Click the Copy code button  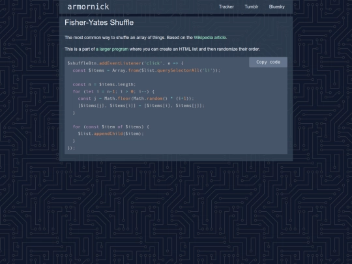click(268, 62)
